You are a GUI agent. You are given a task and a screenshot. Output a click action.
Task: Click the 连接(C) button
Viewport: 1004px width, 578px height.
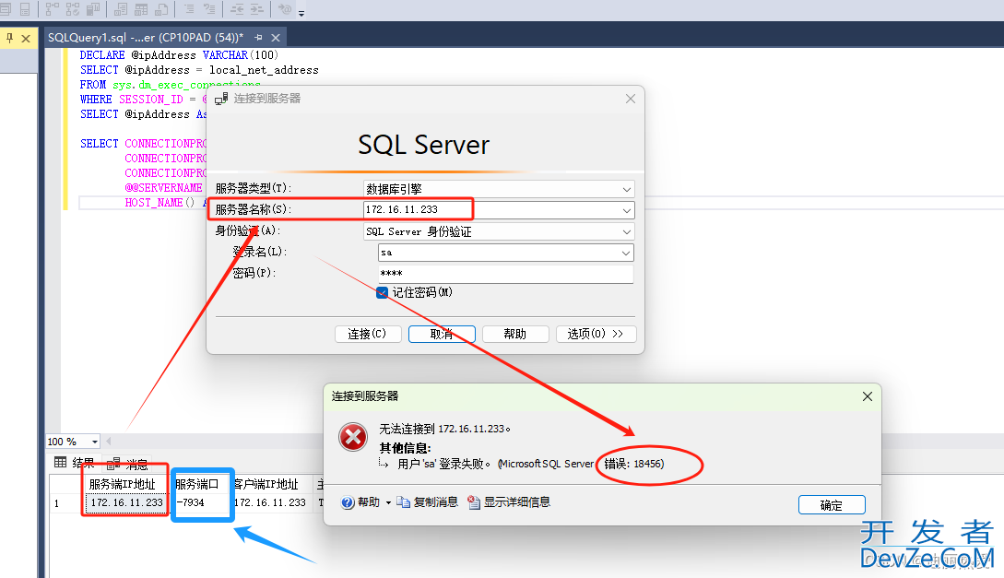point(368,334)
